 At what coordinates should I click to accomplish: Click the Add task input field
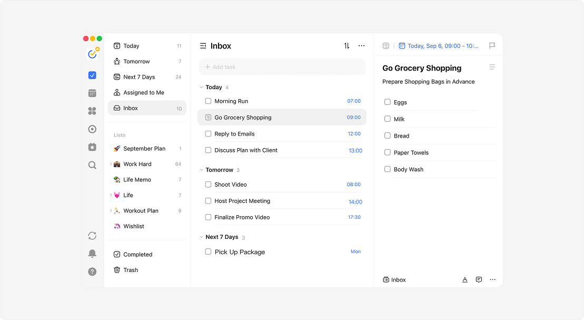[x=282, y=67]
